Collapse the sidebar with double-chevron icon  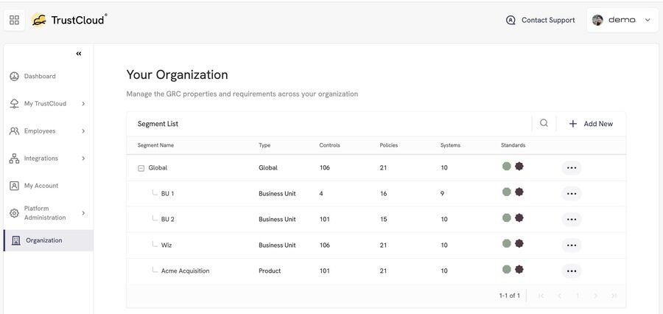(79, 54)
